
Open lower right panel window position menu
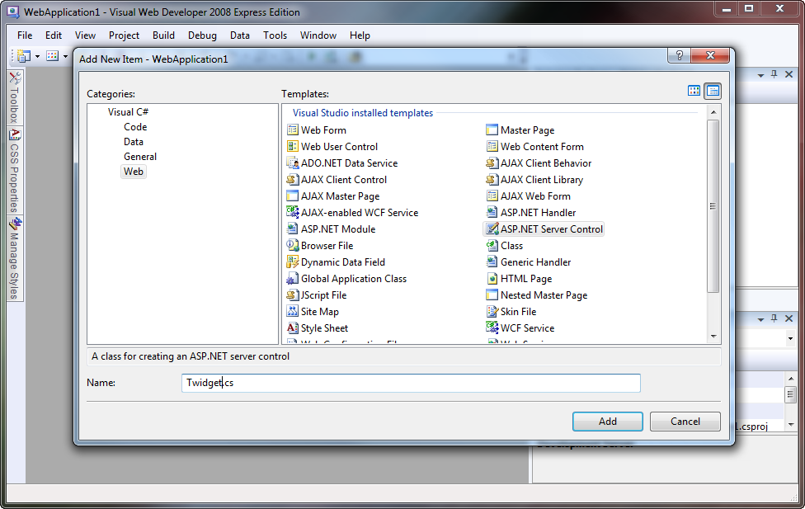(760, 319)
